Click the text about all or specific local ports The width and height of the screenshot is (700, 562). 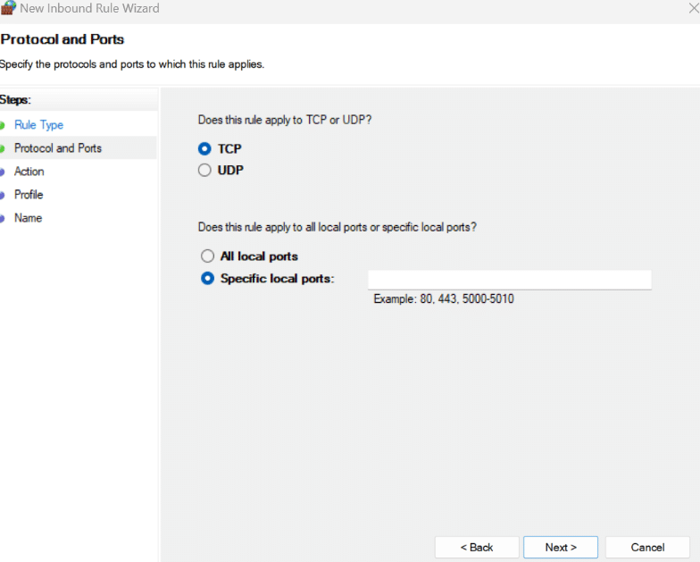point(337,227)
